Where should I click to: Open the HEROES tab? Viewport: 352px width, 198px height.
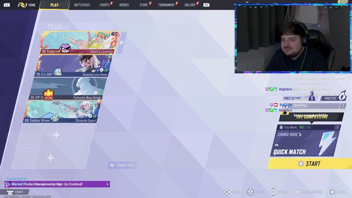coord(124,5)
